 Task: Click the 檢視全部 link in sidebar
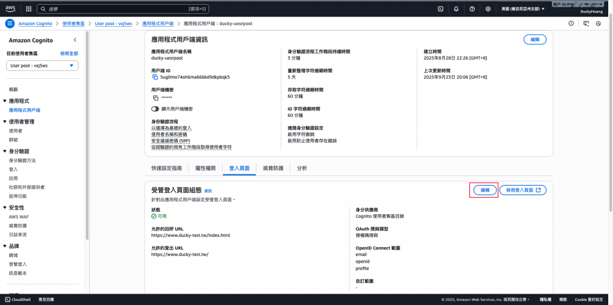69,54
